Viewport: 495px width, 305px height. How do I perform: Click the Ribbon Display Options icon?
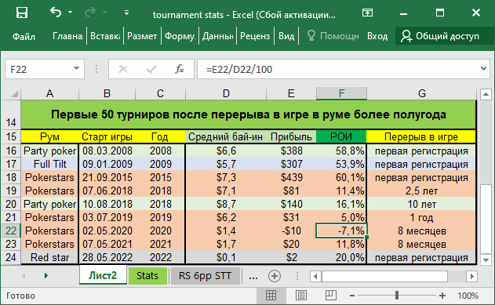pos(367,13)
